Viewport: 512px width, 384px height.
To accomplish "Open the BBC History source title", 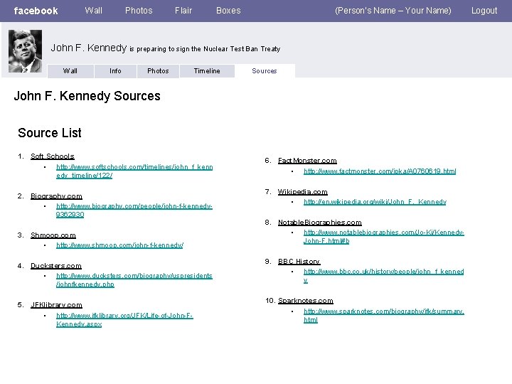I will click(299, 261).
